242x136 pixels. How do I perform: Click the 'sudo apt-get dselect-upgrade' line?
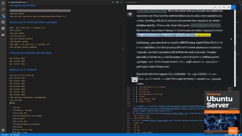click(x=23, y=47)
